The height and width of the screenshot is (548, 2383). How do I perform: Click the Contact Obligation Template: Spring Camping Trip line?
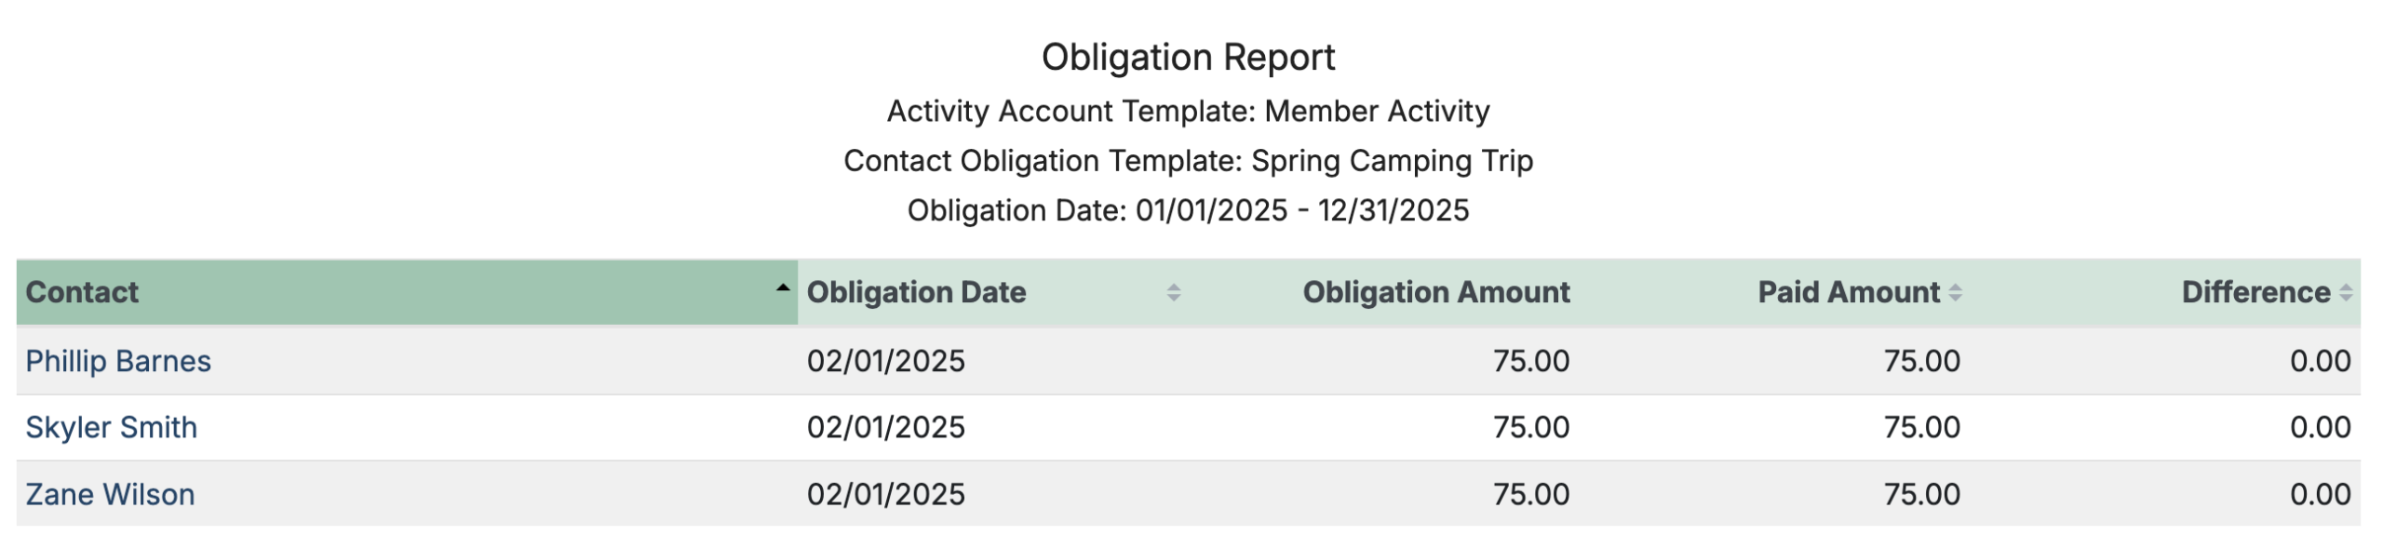[1188, 161]
